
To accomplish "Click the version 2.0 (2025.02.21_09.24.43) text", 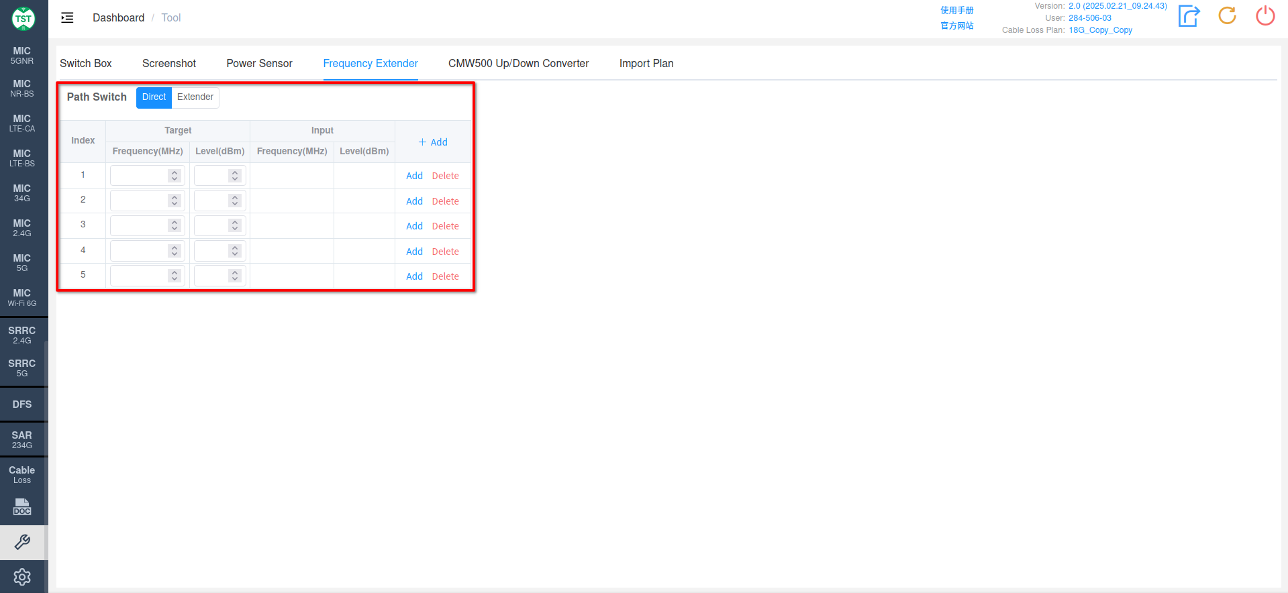I will click(x=1118, y=6).
